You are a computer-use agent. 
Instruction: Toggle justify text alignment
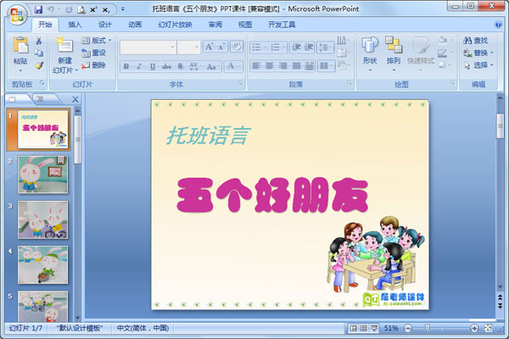coord(296,66)
